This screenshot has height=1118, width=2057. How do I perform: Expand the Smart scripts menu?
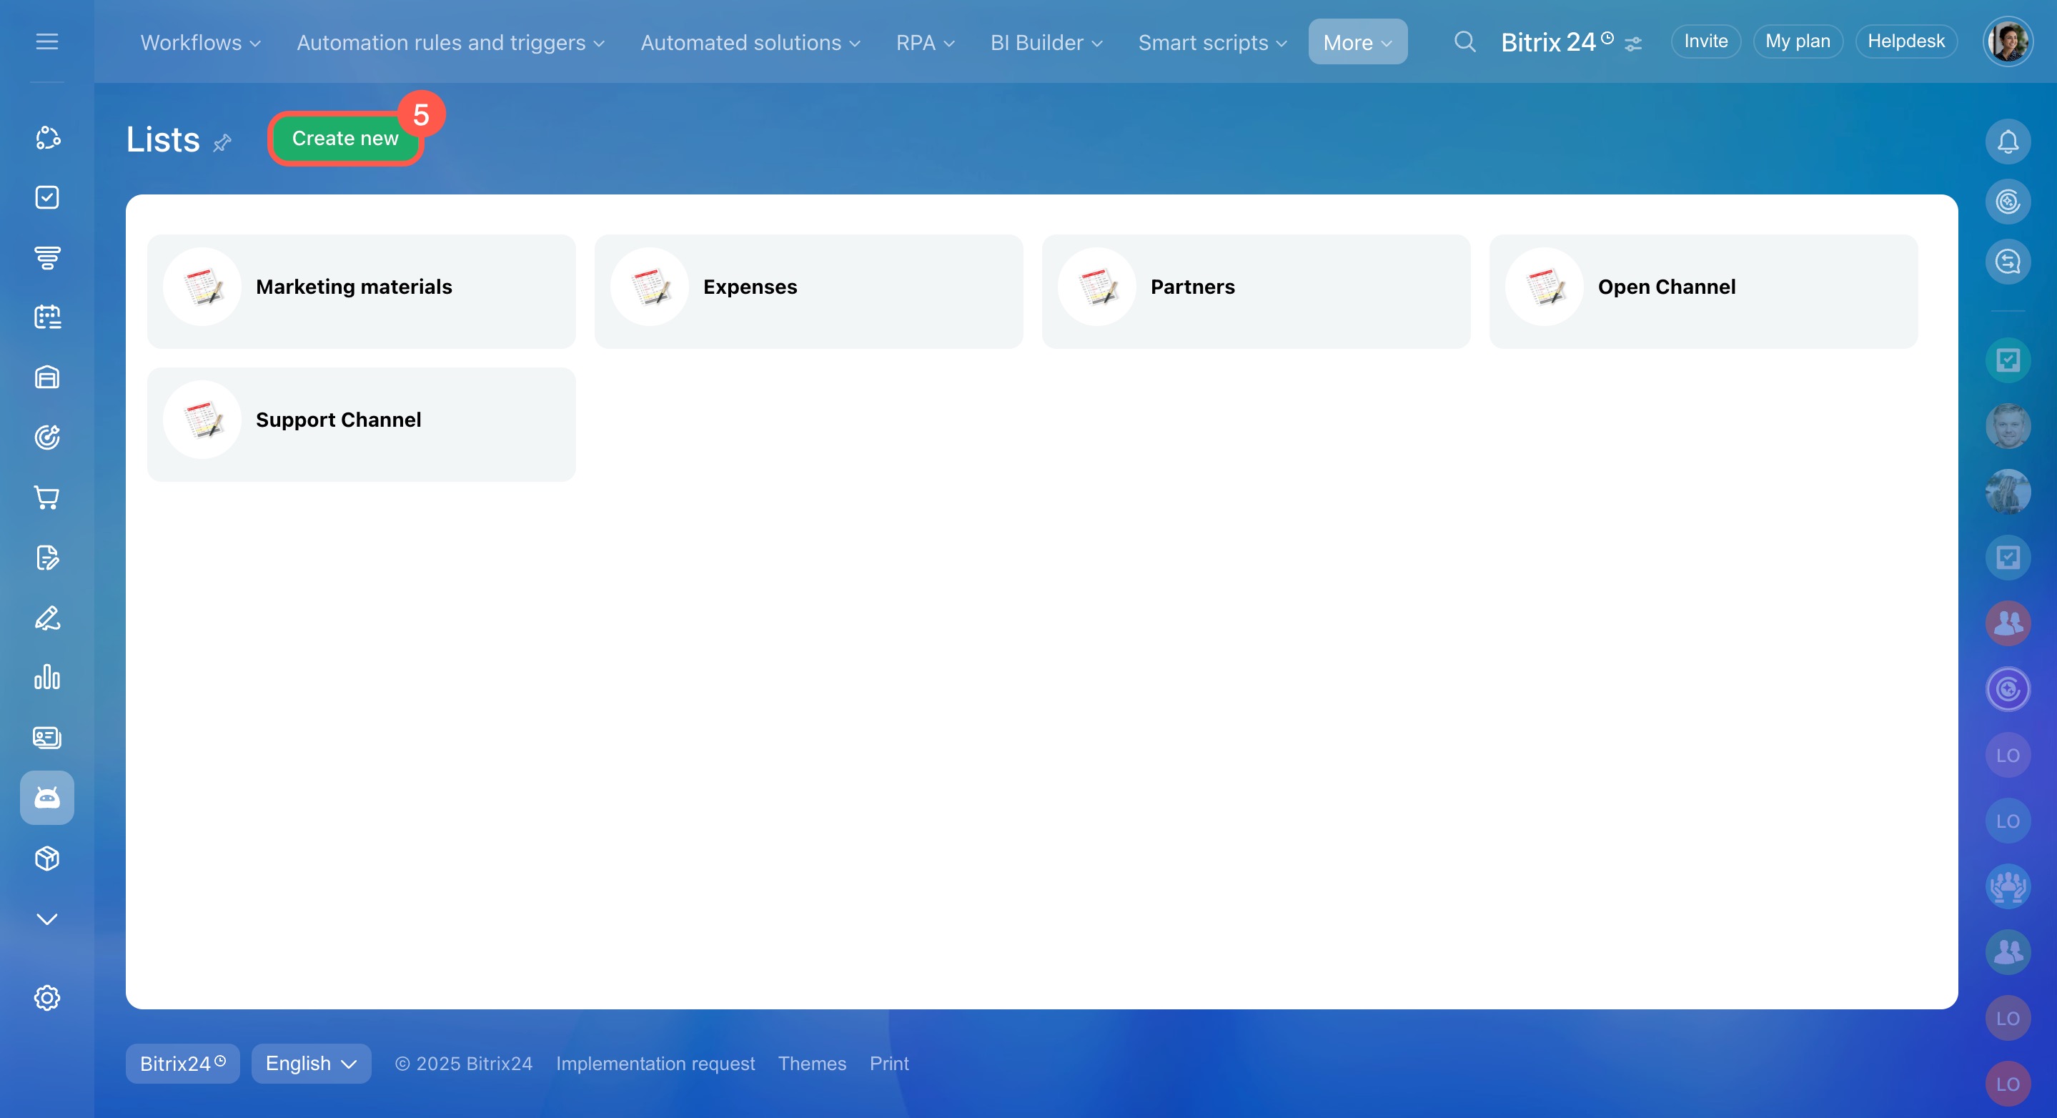1212,42
